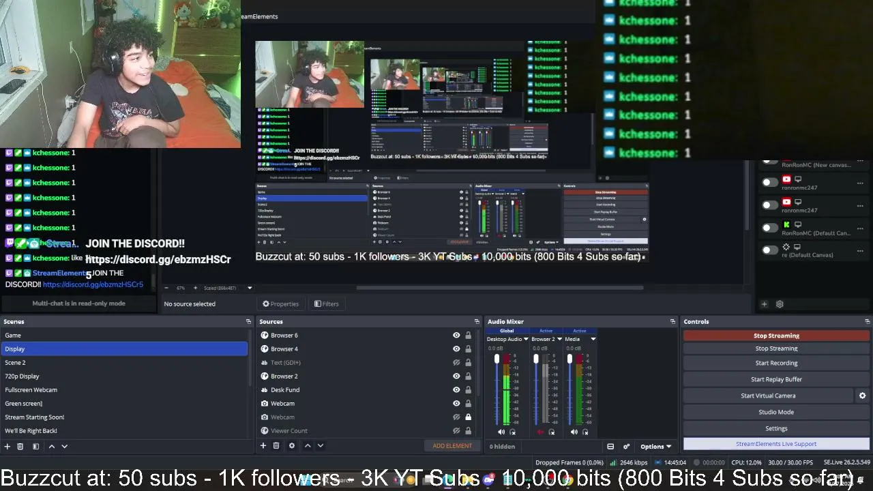The height and width of the screenshot is (491, 873).
Task: Remove the selected source with the trash icon
Action: 276,446
